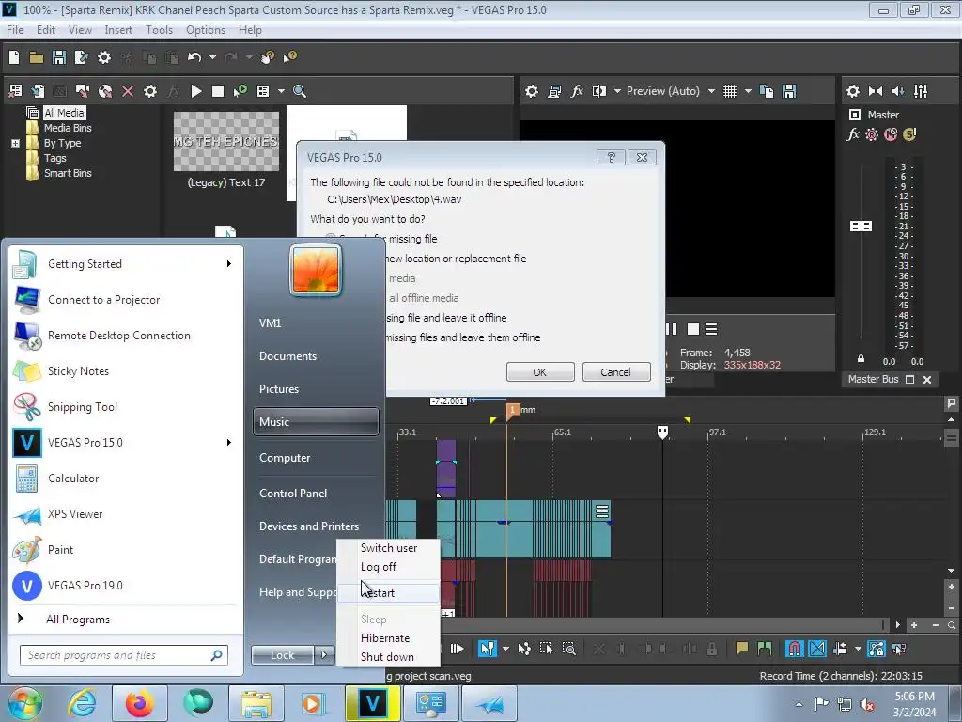Choose Shut down from shutdown menu
The width and height of the screenshot is (962, 722).
click(x=388, y=656)
